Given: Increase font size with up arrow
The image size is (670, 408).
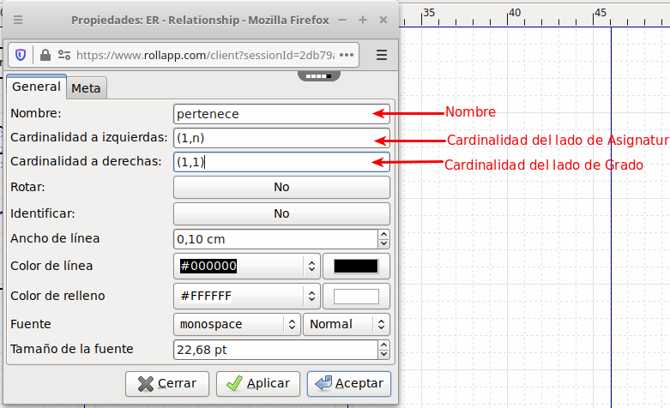Looking at the screenshot, I should tap(383, 345).
